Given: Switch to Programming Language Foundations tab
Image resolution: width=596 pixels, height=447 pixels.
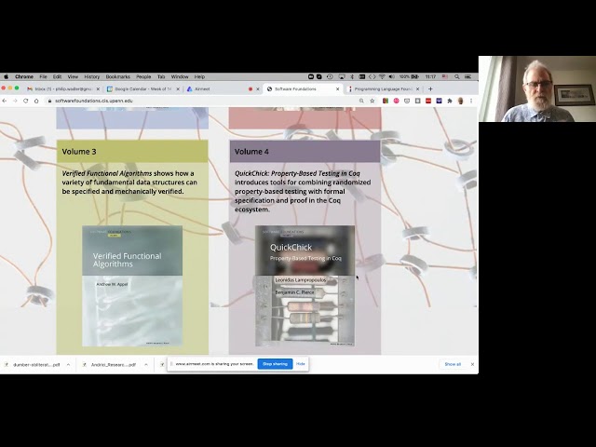Looking at the screenshot, I should (x=382, y=89).
